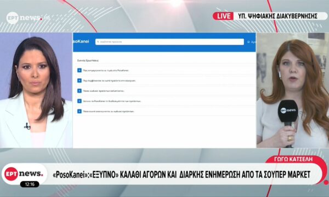
Task: Expand the fourth question on PosoKanei product availability
Action: pyautogui.click(x=80, y=101)
